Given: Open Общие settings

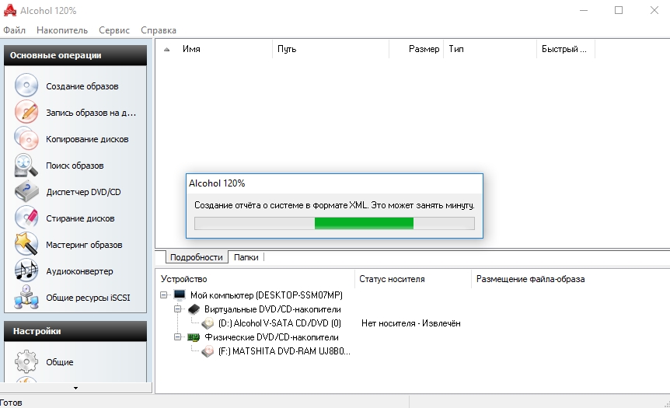Looking at the screenshot, I should [x=60, y=362].
